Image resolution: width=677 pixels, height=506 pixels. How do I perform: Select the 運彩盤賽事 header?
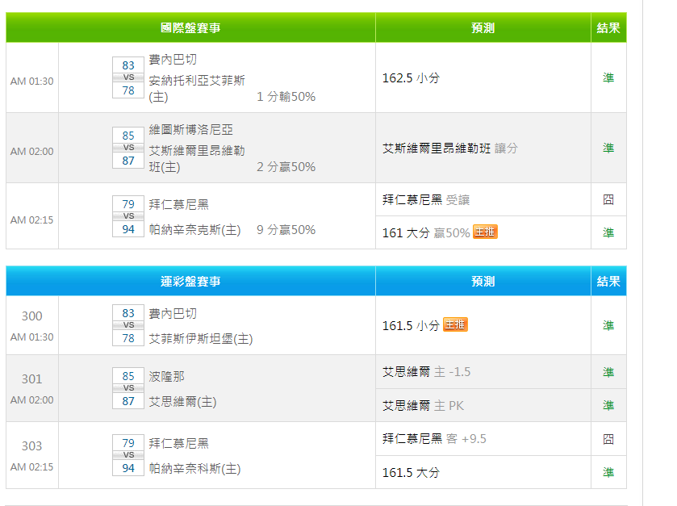point(190,281)
